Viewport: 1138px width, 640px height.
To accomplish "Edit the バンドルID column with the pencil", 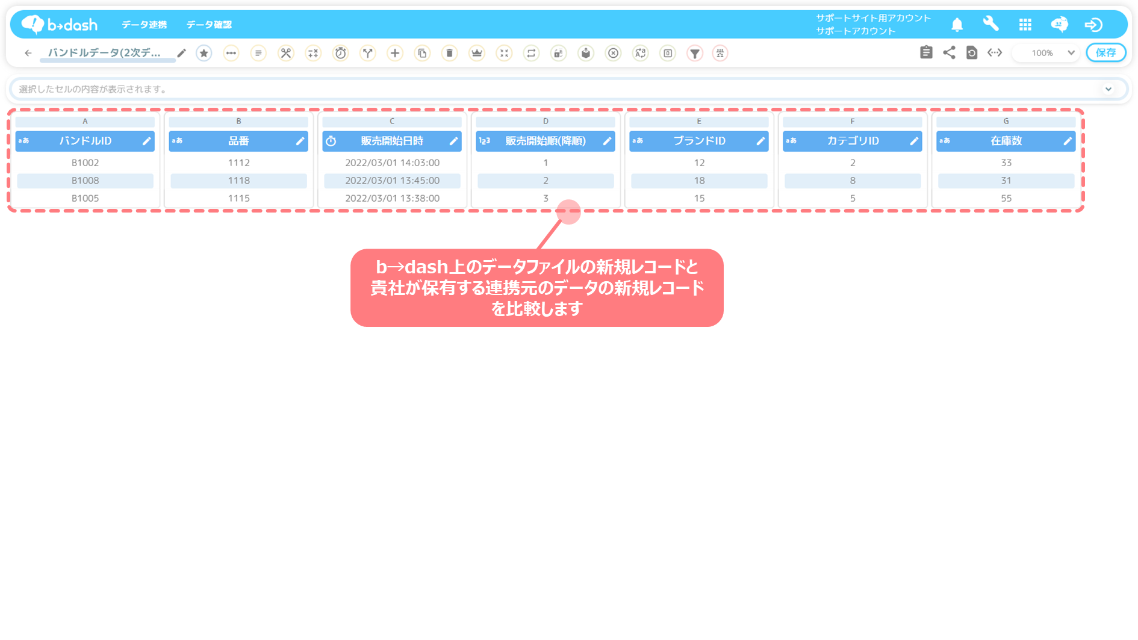I will (x=146, y=141).
